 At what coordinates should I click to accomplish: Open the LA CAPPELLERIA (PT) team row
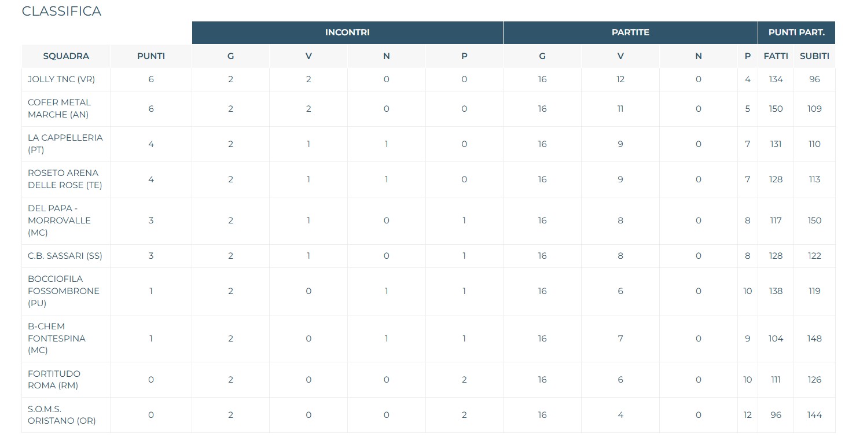pos(65,144)
